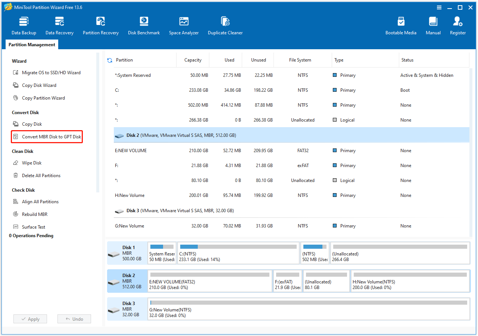Choose Wipe Disk option
The image size is (478, 336).
pos(27,163)
